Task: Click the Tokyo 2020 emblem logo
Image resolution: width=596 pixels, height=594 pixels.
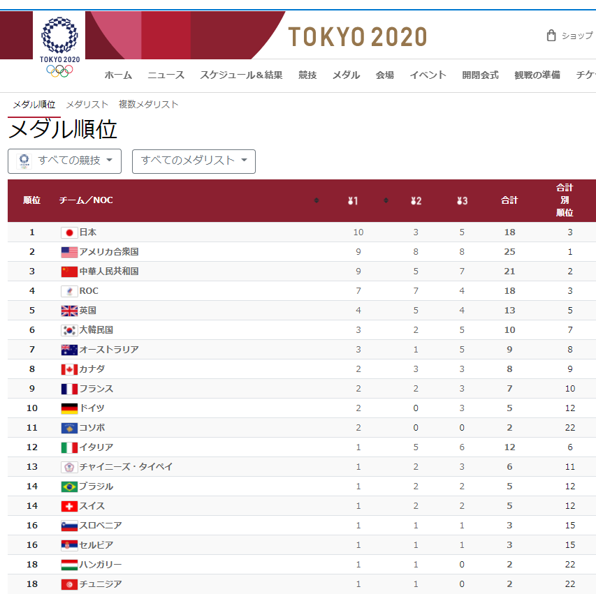Action: point(59,47)
